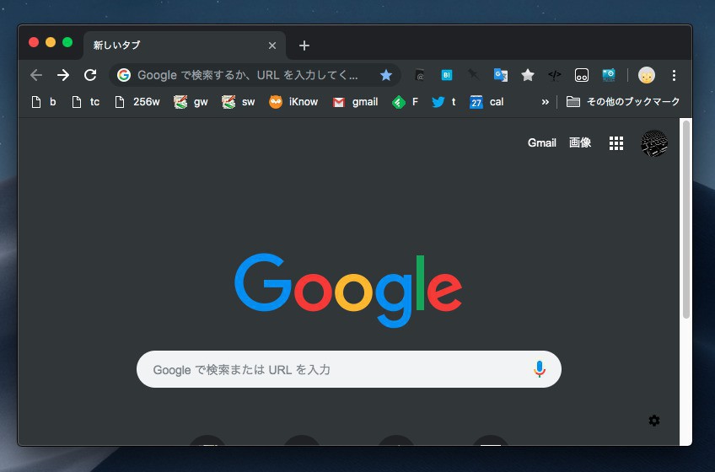Open the gmail bookmark
Image resolution: width=715 pixels, height=472 pixels.
[356, 102]
